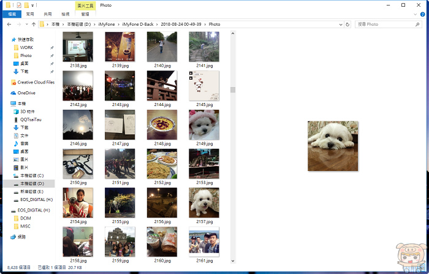Select OneDrive in the navigation pane

tap(26, 93)
